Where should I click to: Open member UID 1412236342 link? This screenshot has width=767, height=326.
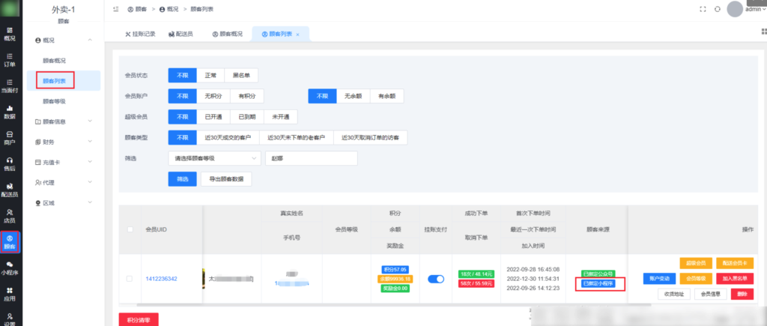(x=162, y=279)
